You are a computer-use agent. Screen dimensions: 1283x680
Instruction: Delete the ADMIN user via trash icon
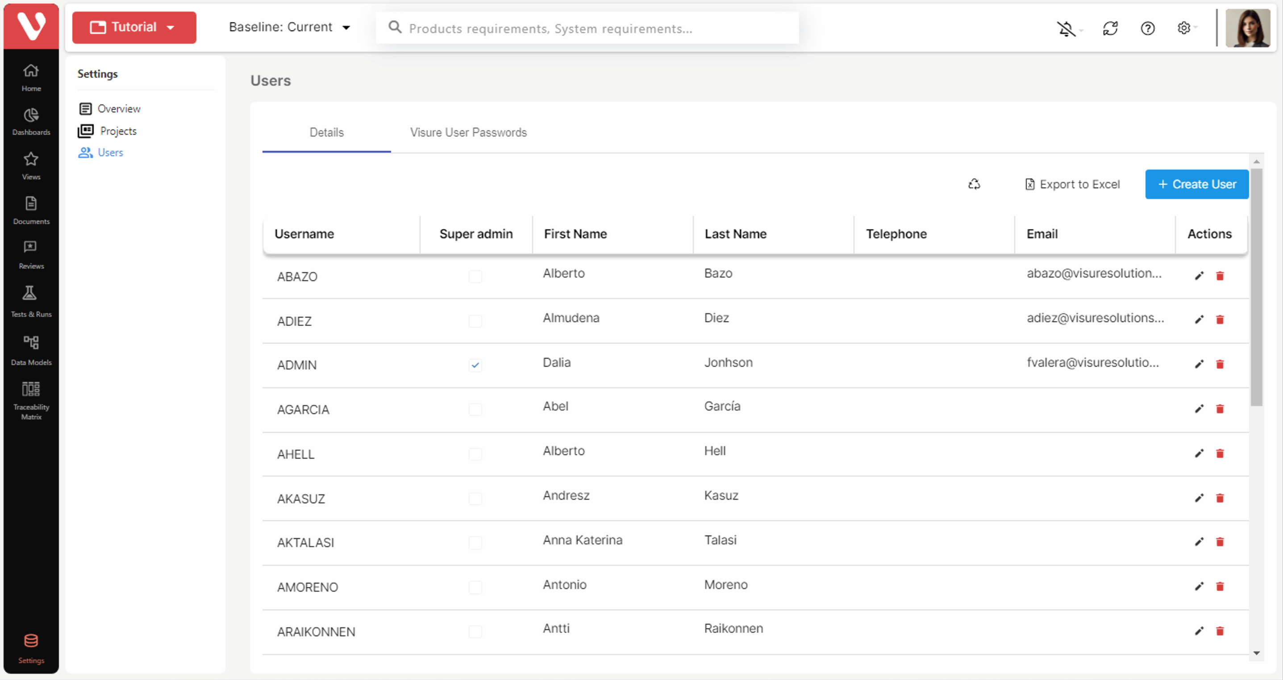[x=1220, y=365]
